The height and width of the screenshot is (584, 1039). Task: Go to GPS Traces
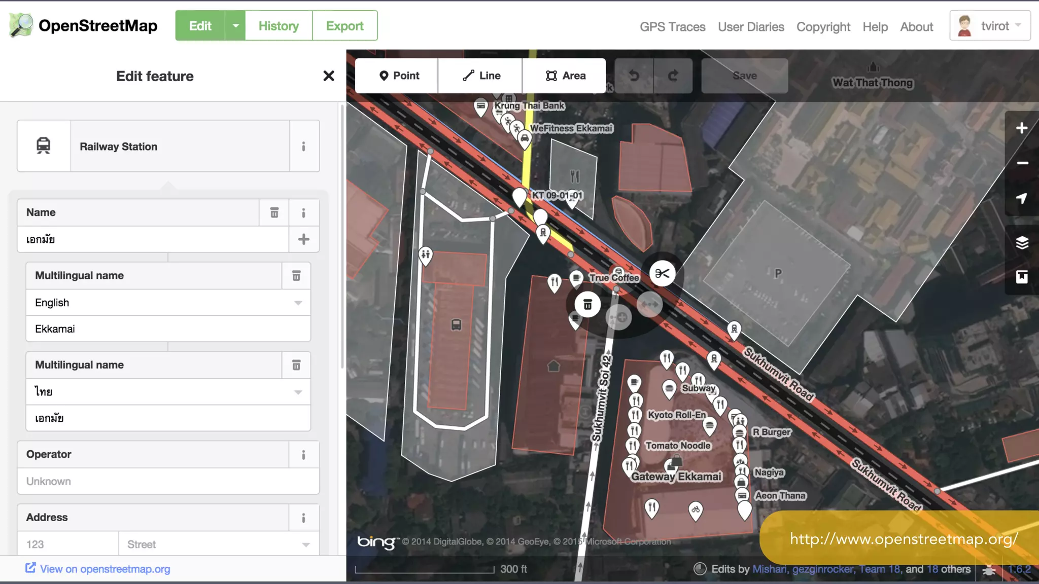[672, 27]
